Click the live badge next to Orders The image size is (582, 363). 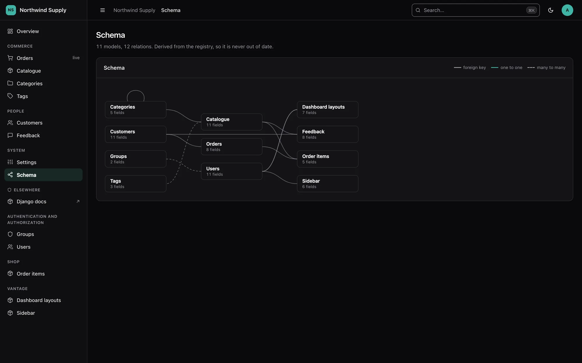point(76,58)
